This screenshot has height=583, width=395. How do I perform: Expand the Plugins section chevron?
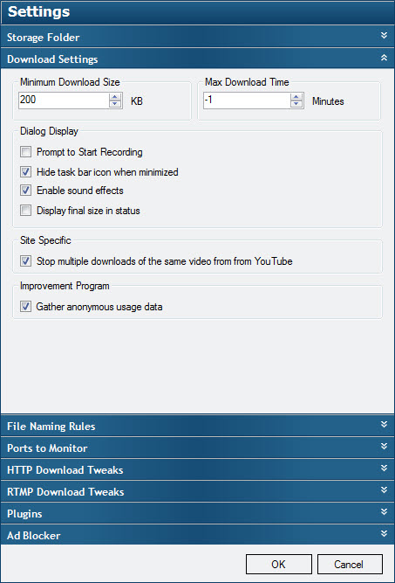(384, 511)
